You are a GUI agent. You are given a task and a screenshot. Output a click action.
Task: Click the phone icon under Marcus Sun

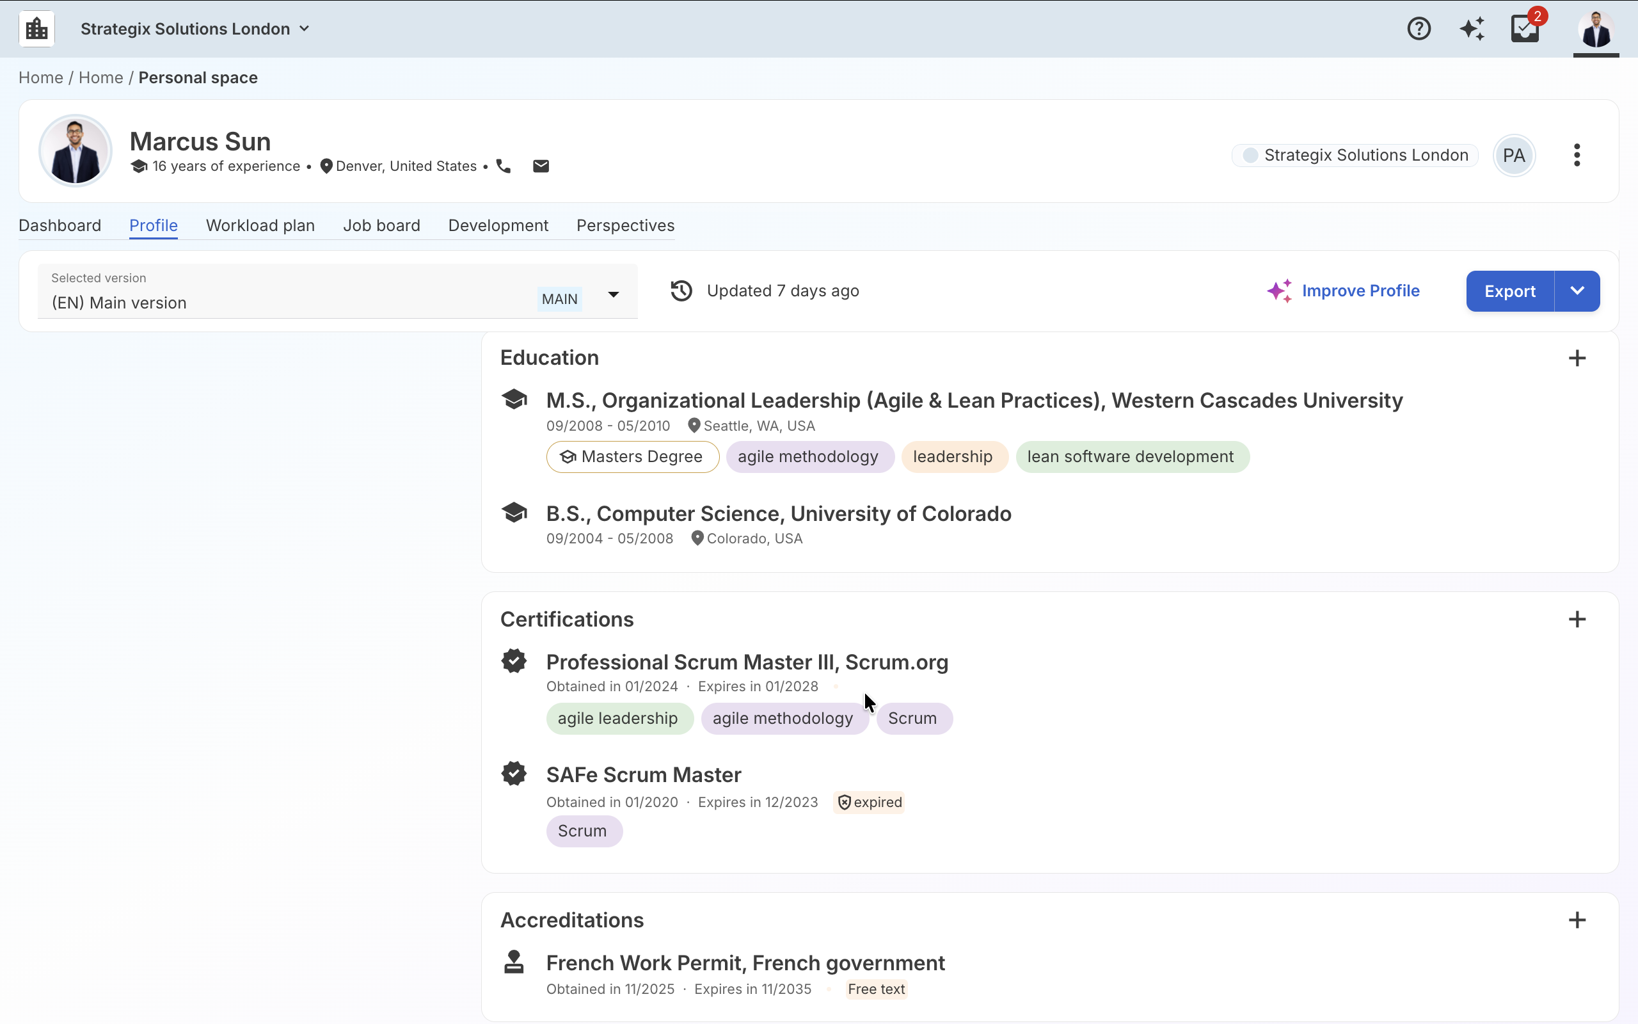504,166
